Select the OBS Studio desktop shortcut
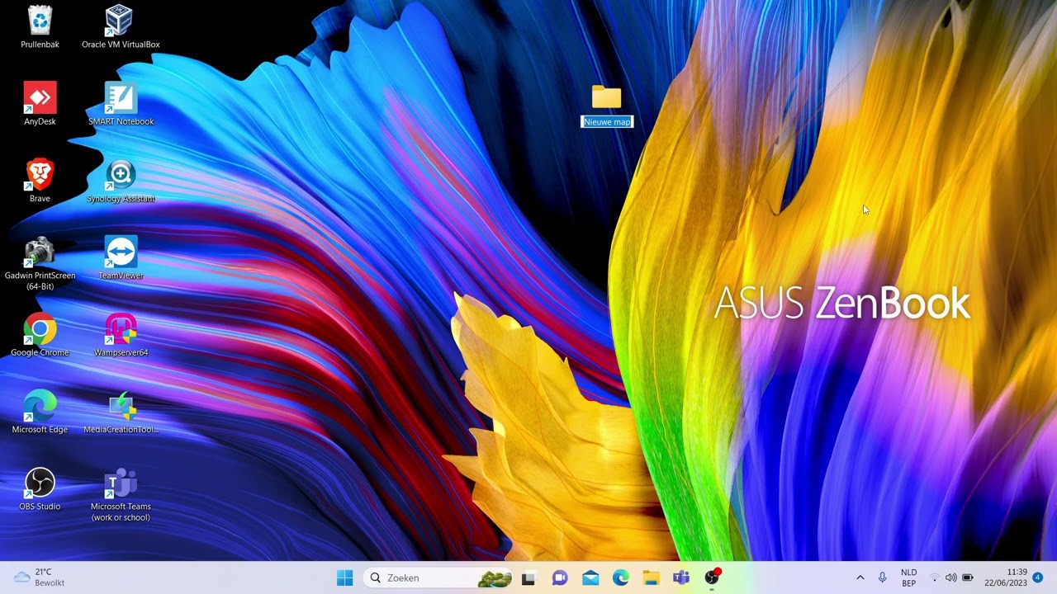The image size is (1057, 594). 40,488
